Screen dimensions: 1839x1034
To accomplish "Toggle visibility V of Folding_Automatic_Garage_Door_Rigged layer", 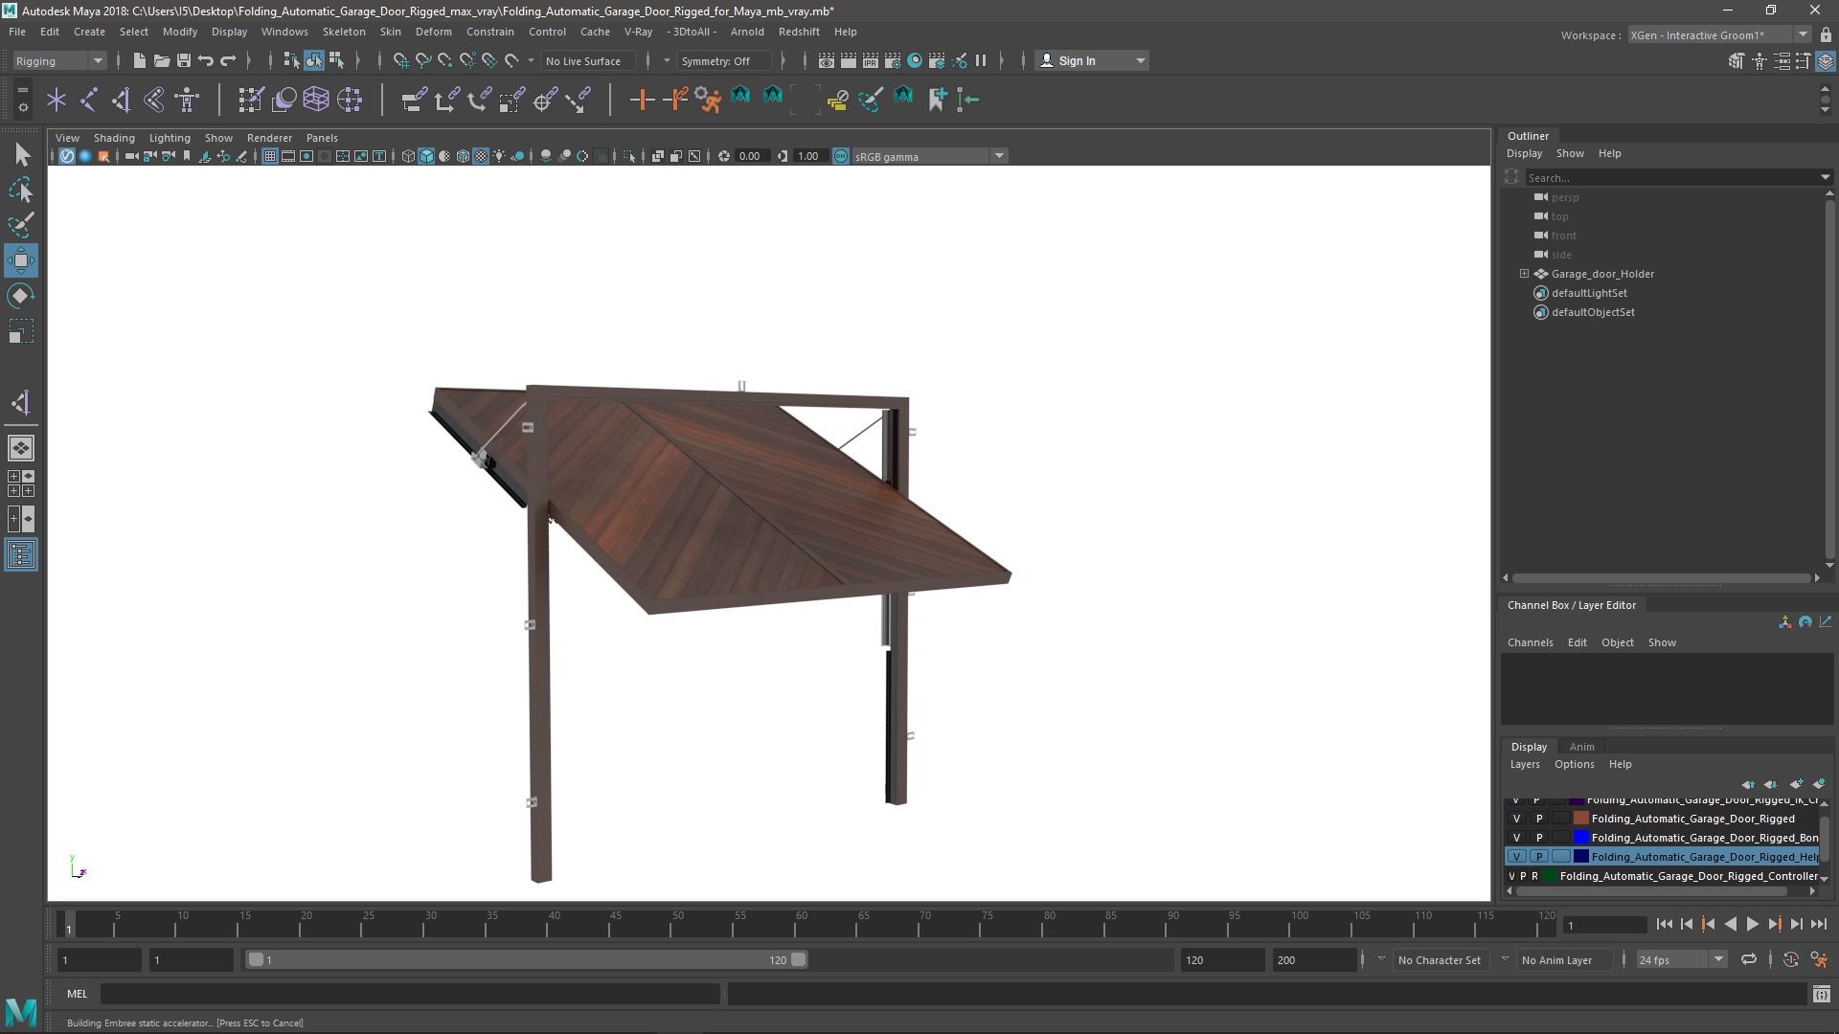I will click(x=1516, y=819).
